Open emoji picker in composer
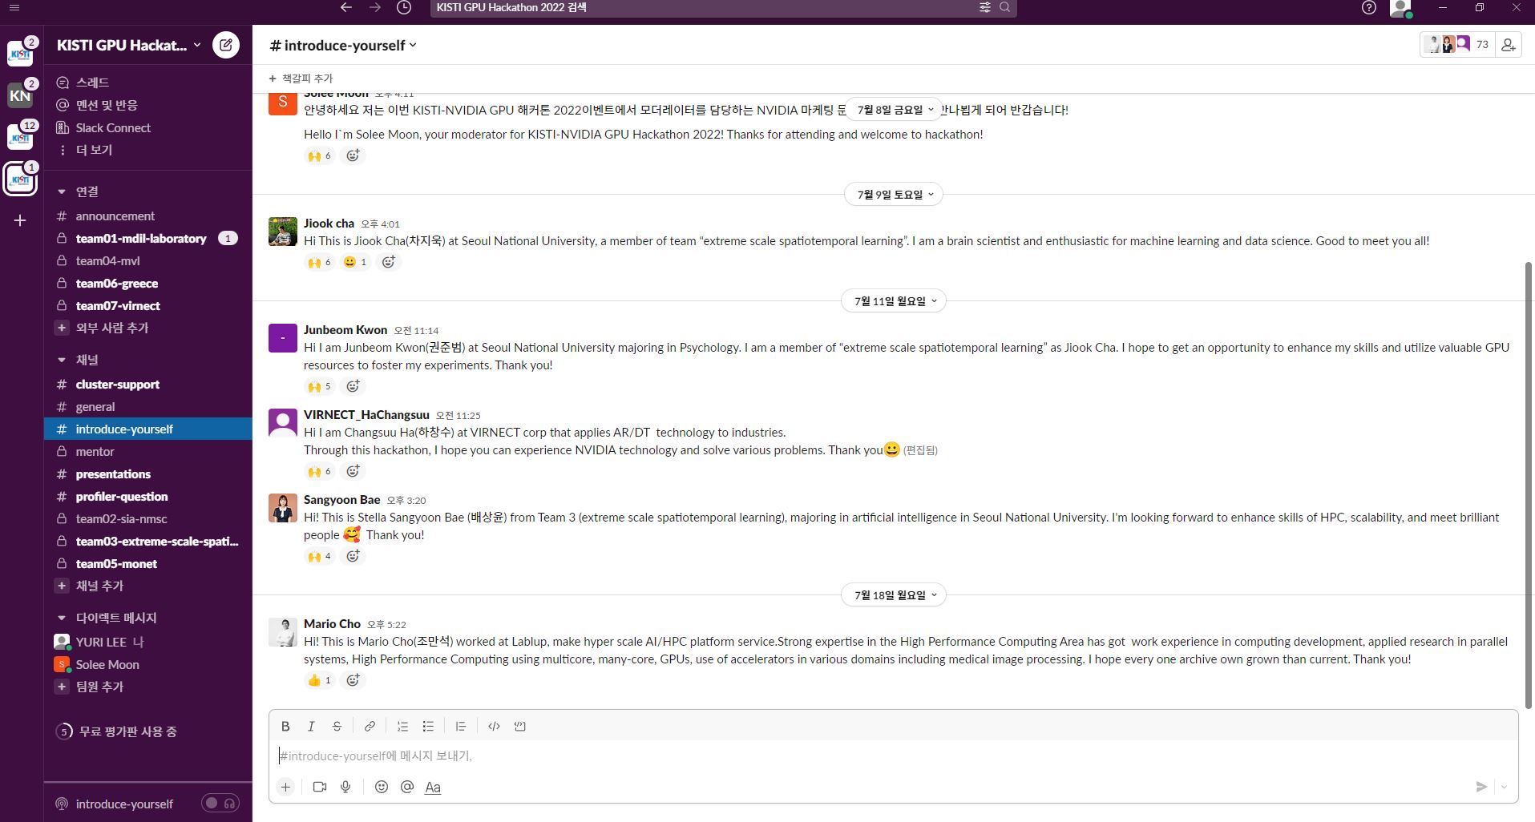 pos(382,787)
